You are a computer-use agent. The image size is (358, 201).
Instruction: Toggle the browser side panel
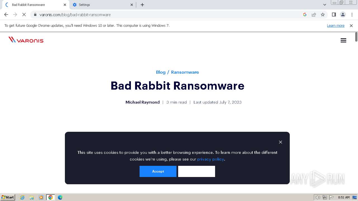(x=334, y=15)
